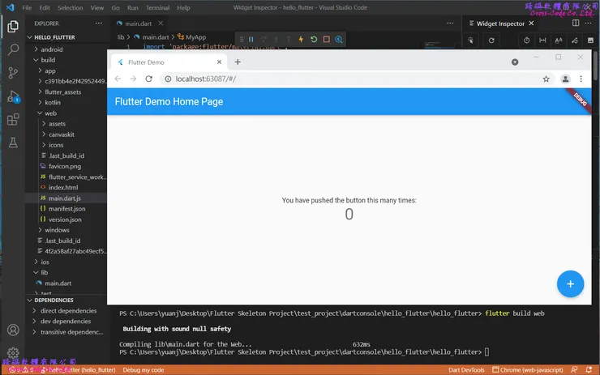Open a new Chrome tab
The width and height of the screenshot is (600, 375).
pyautogui.click(x=238, y=62)
